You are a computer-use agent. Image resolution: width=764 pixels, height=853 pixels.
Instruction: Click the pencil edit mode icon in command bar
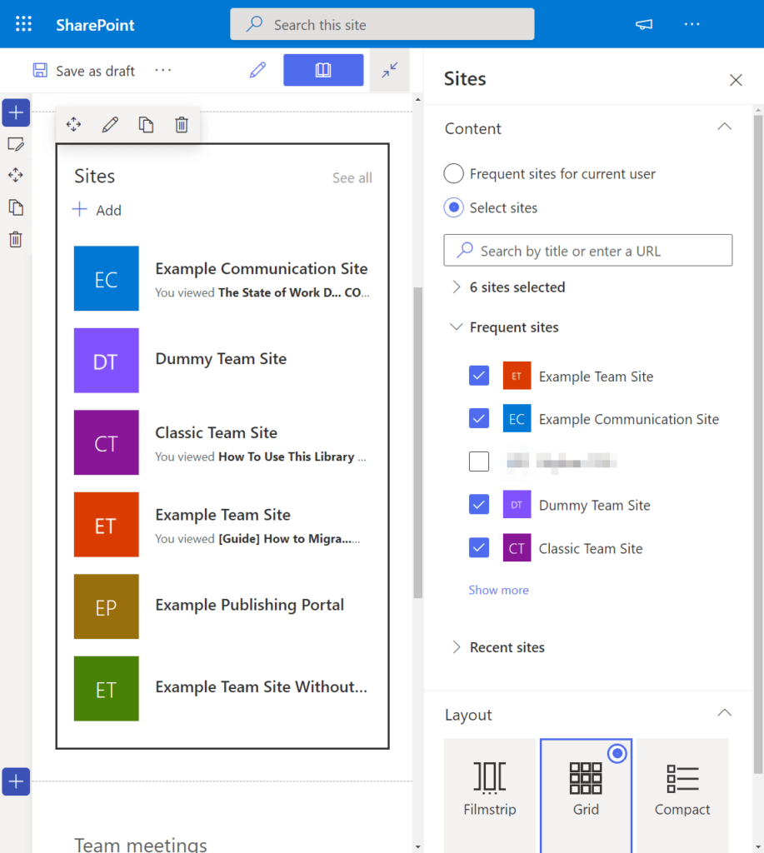(x=257, y=70)
